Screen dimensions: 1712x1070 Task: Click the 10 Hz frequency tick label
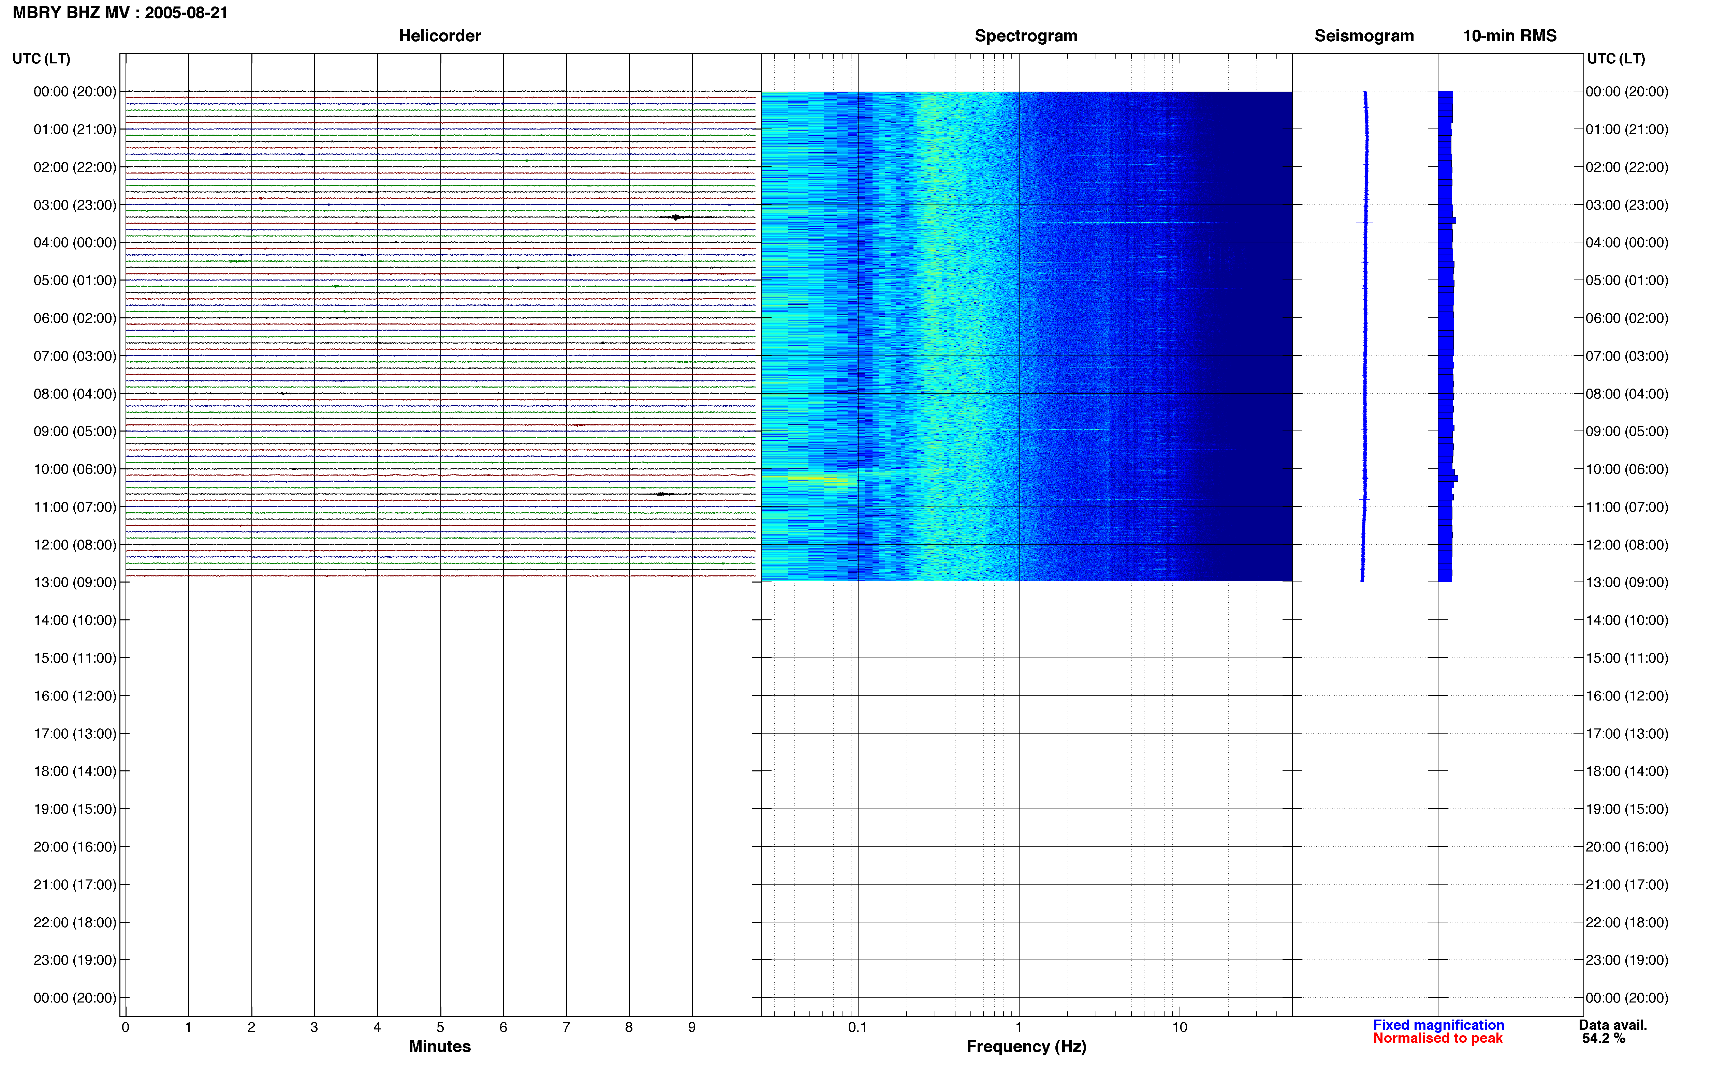point(1179,1027)
